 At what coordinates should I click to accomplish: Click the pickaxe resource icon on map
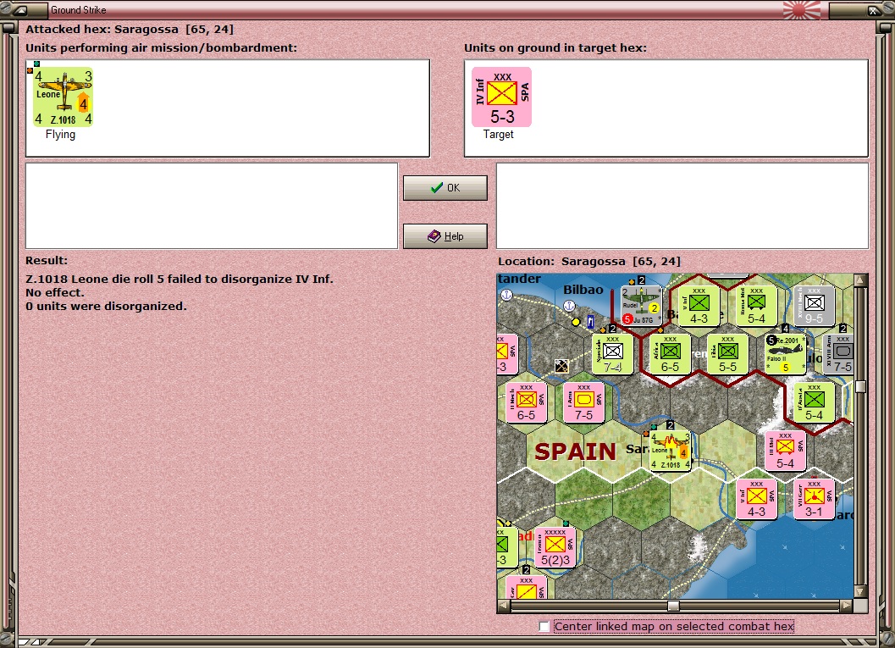[561, 365]
